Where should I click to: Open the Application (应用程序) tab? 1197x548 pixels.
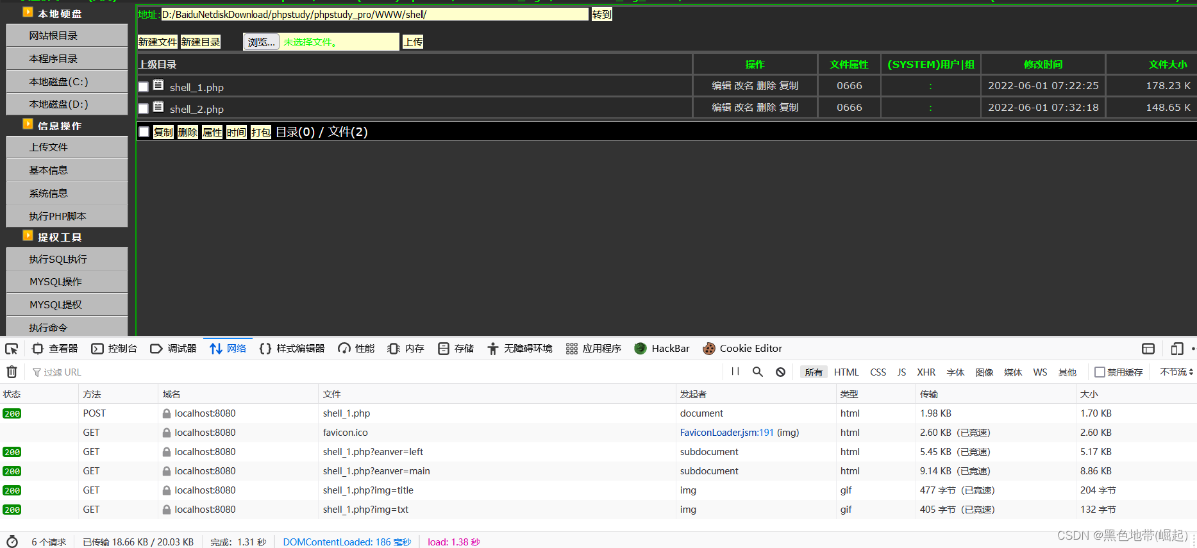[594, 349]
